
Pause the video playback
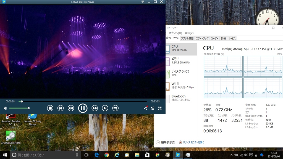tap(83, 108)
